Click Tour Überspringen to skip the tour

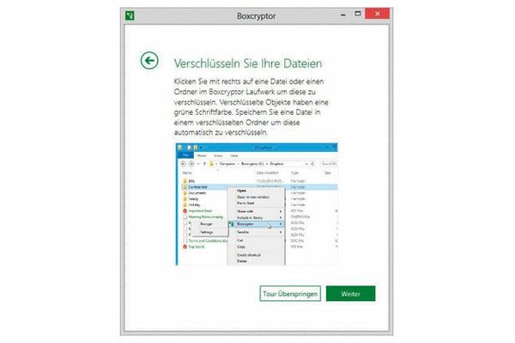[x=290, y=294]
